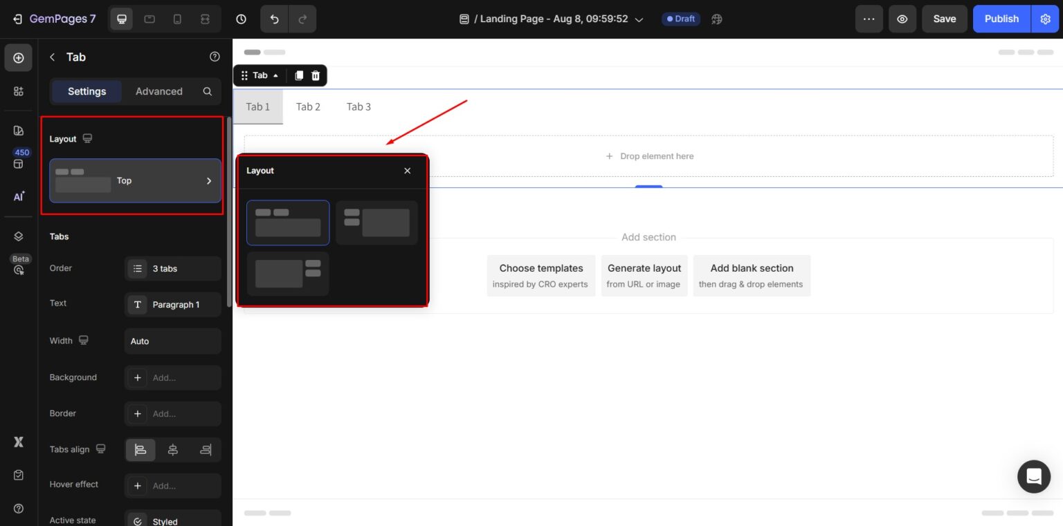Duplicate the Tab element with the copy icon
This screenshot has height=526, width=1063.
coord(298,75)
